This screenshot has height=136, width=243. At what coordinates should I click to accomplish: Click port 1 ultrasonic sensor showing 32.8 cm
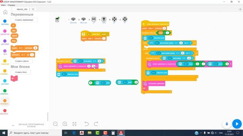[73, 20]
